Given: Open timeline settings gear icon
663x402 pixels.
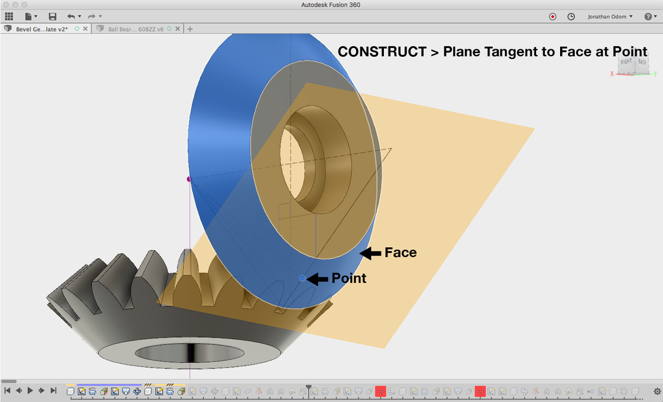Looking at the screenshot, I should 657,392.
